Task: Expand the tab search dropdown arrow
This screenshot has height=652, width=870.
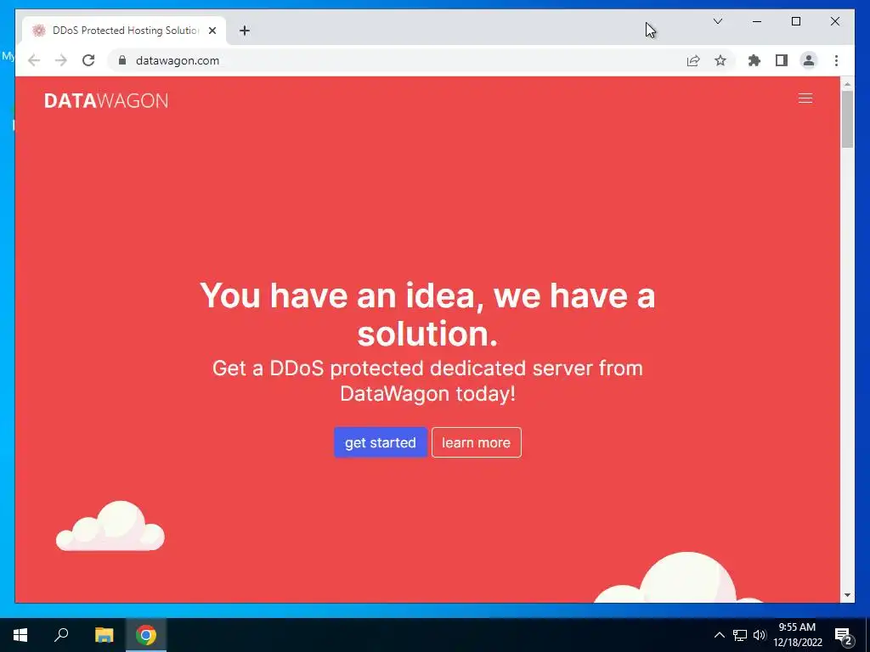Action: point(717,21)
